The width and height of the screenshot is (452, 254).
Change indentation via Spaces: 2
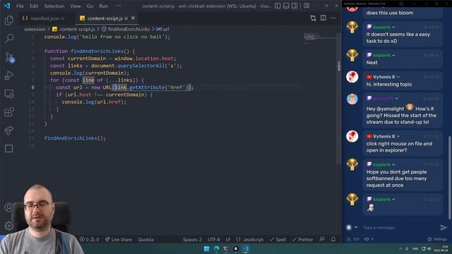(192, 239)
